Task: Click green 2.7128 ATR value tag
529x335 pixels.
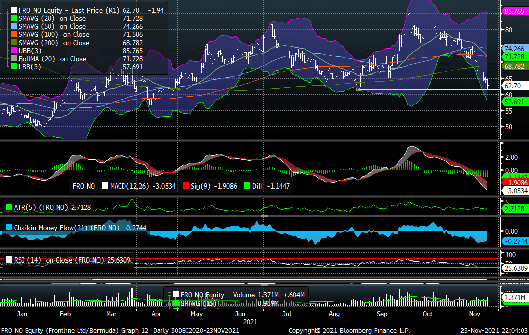Action: click(515, 209)
